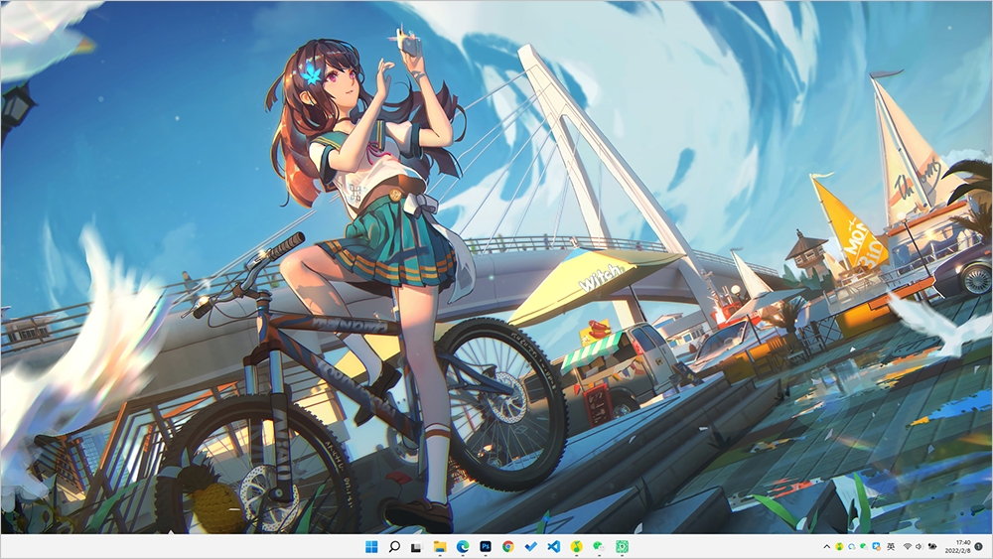Click the blue star icon in the system tray
This screenshot has width=993, height=559.
877,546
